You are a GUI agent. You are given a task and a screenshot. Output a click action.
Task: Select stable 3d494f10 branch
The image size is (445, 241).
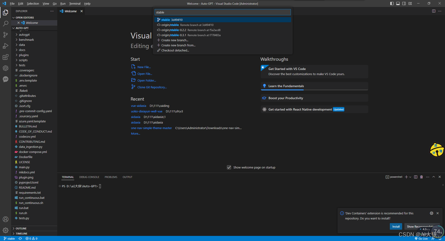(x=222, y=20)
